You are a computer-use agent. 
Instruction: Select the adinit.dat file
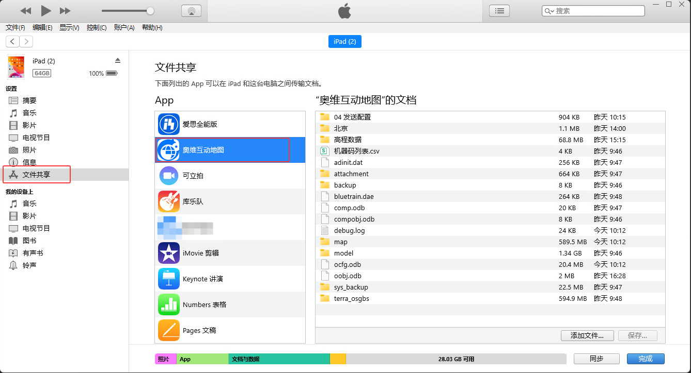(x=490, y=162)
